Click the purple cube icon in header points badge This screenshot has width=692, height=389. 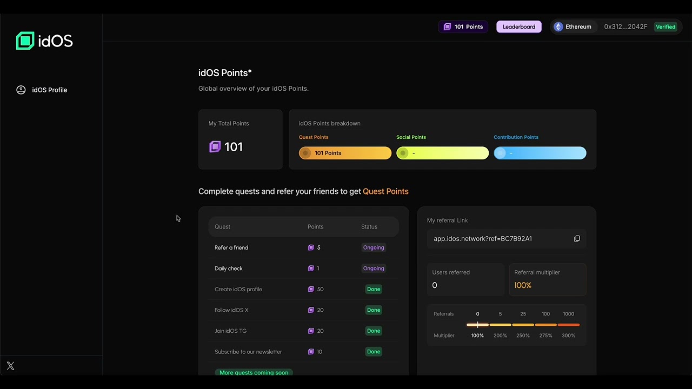click(447, 26)
